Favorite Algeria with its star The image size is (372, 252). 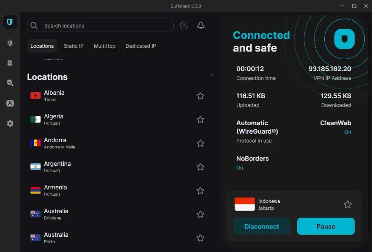coord(200,120)
